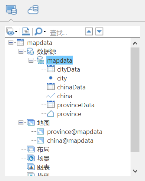Select the cityData dataset

point(69,69)
